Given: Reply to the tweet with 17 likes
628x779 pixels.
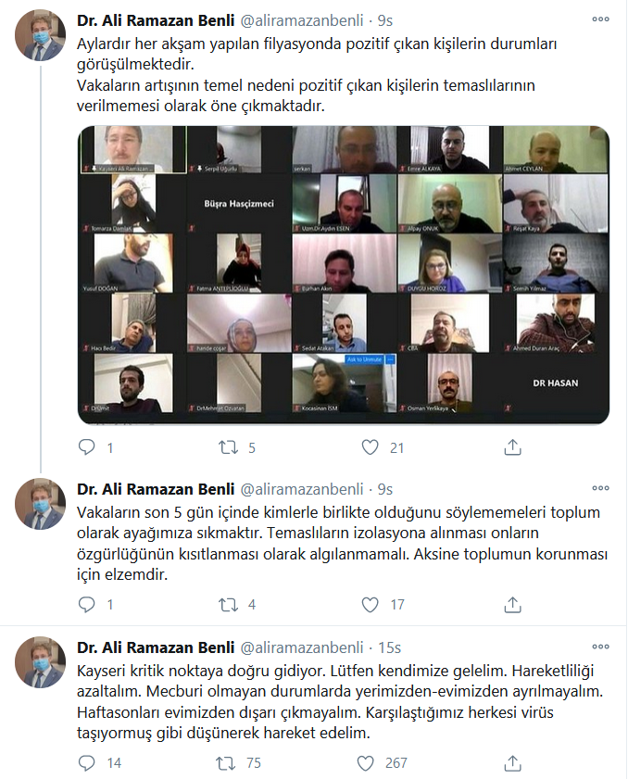Looking at the screenshot, I should click(x=87, y=604).
